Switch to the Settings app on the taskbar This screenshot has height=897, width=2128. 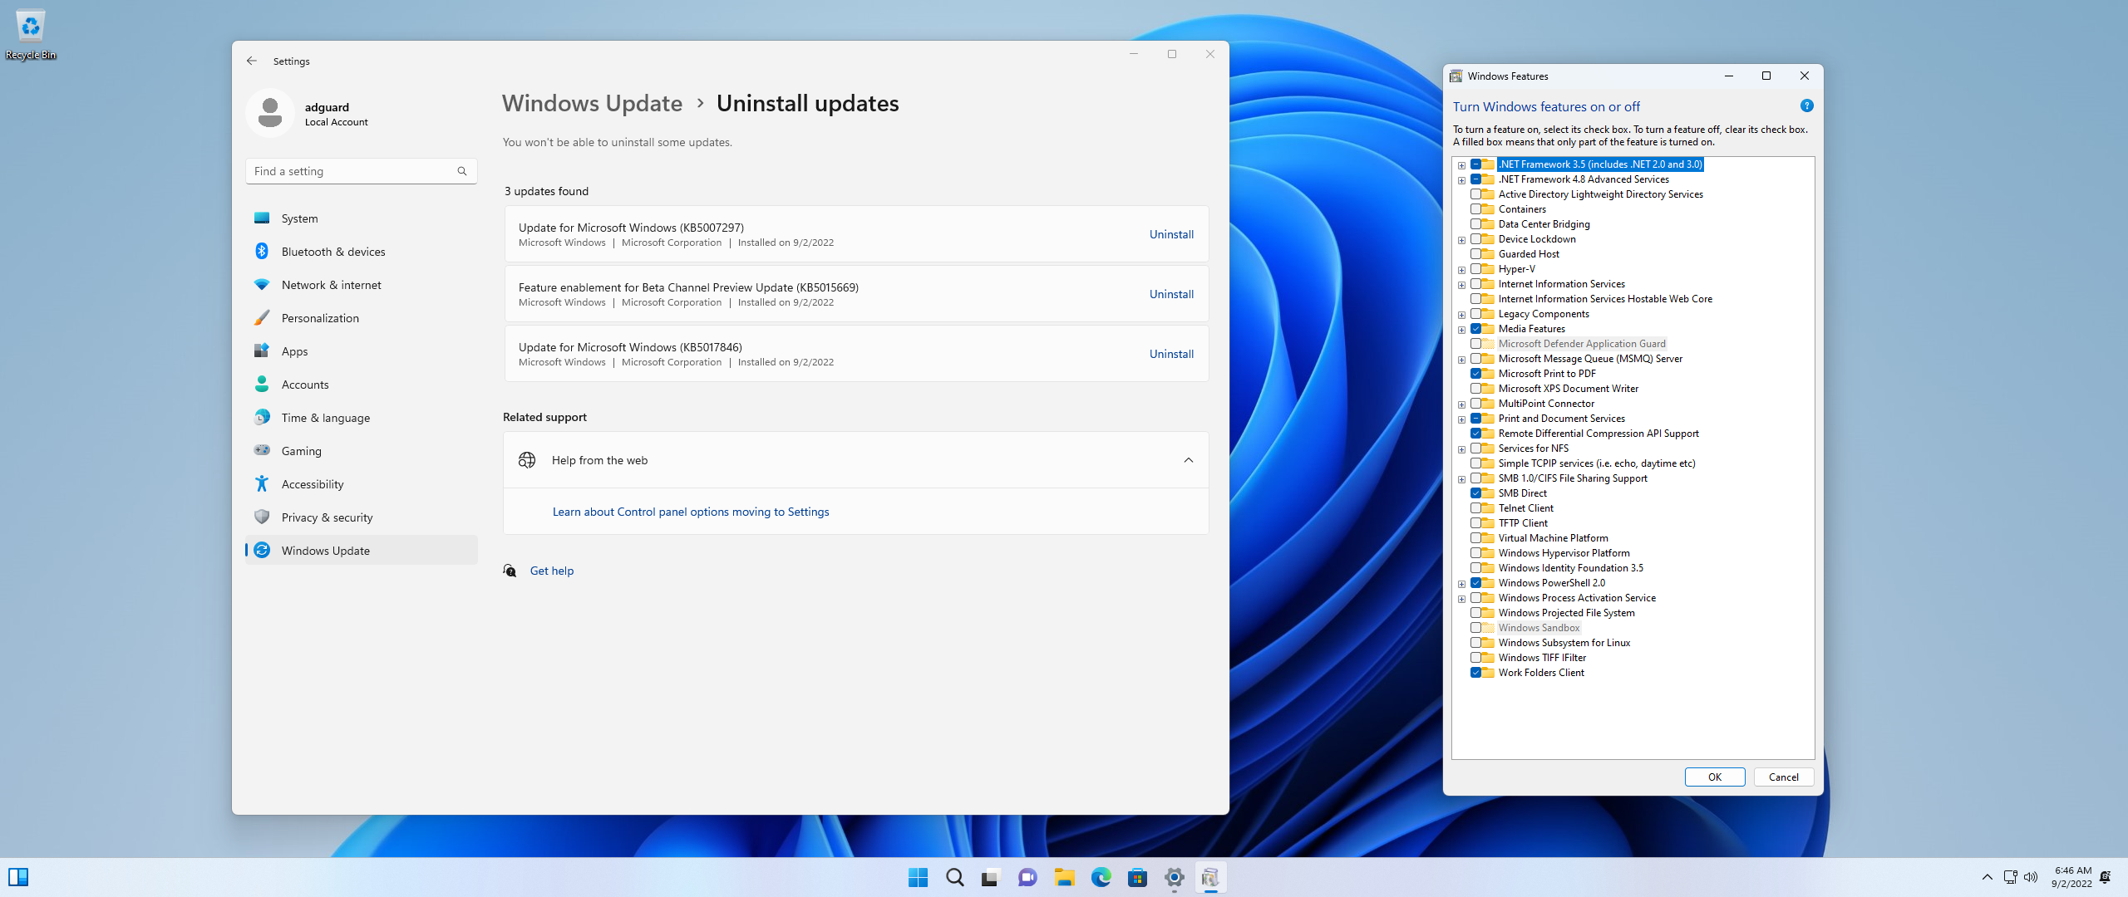pyautogui.click(x=1174, y=877)
